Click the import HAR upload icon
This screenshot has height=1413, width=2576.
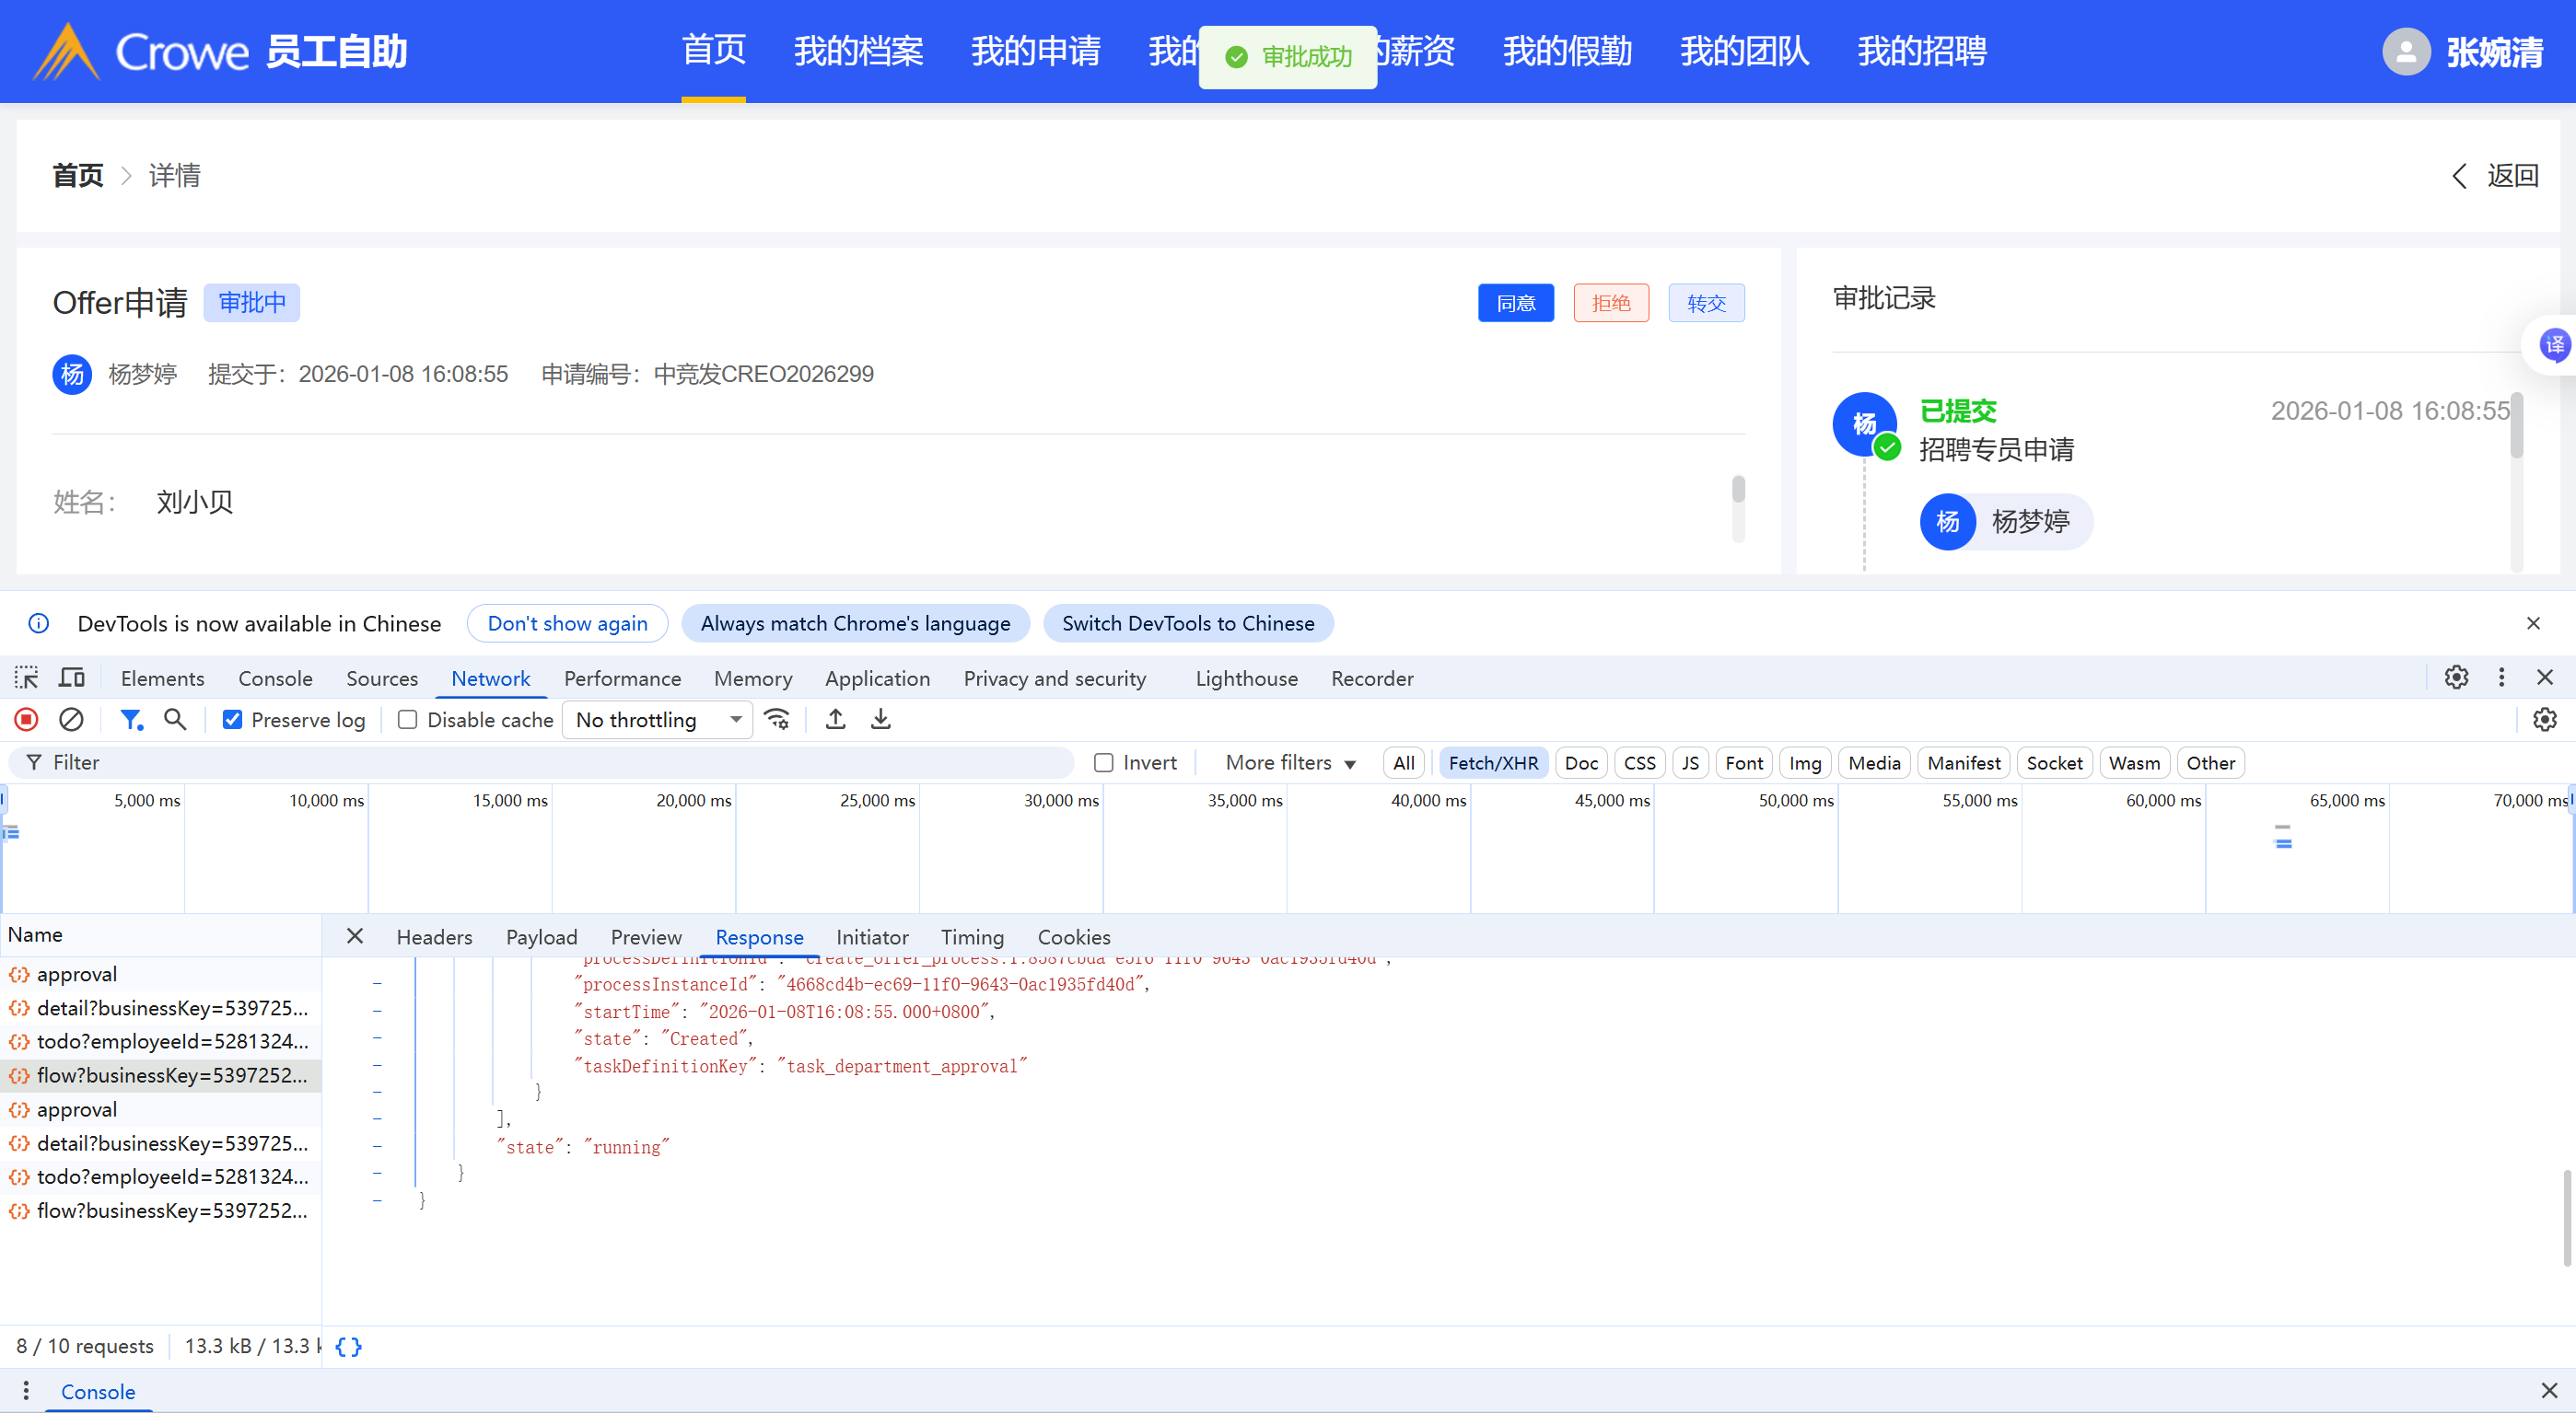click(835, 720)
